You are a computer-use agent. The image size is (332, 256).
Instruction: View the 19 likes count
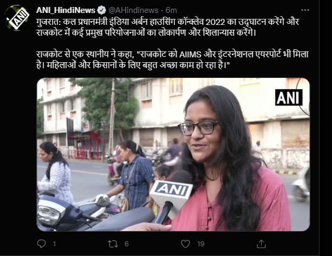[201, 244]
